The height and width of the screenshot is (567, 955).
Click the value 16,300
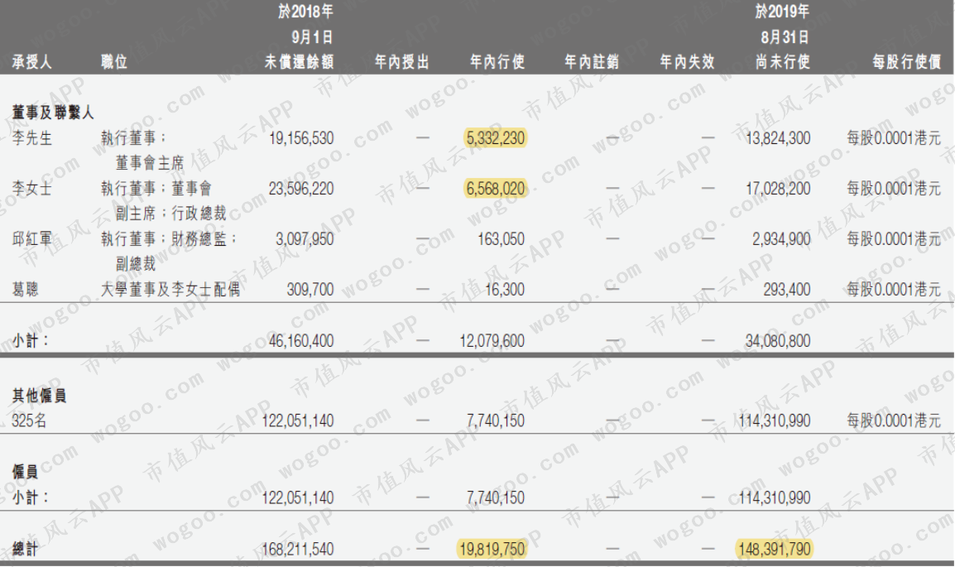click(x=505, y=289)
